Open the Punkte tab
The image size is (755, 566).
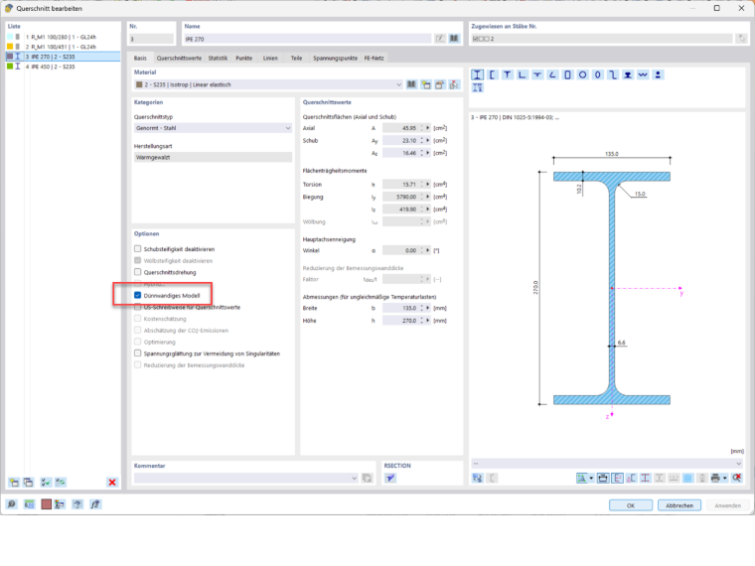[244, 59]
